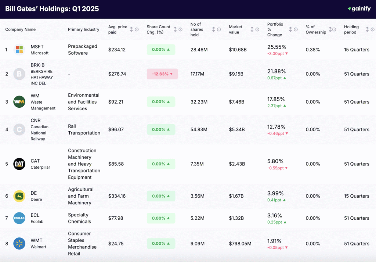Select the Rail Transportation industry cell
The height and width of the screenshot is (262, 376).
[84, 130]
